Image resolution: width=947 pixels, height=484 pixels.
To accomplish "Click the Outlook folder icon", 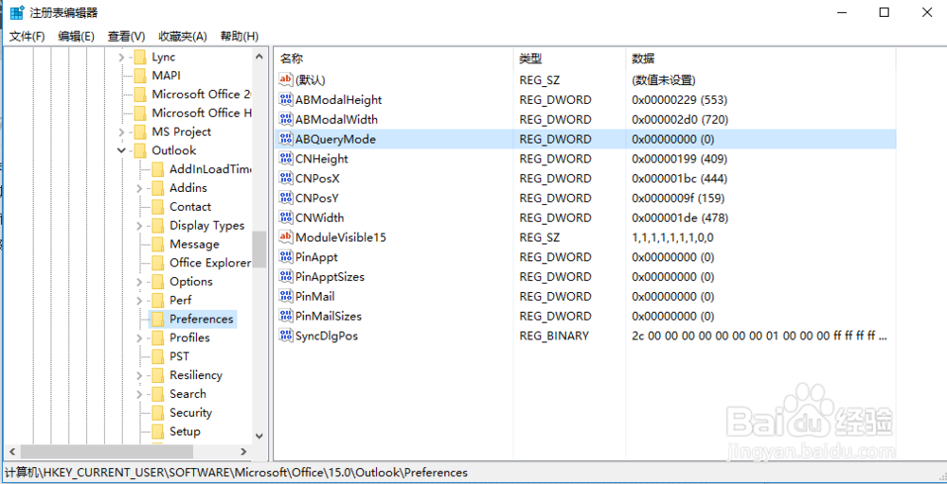I will click(x=140, y=150).
